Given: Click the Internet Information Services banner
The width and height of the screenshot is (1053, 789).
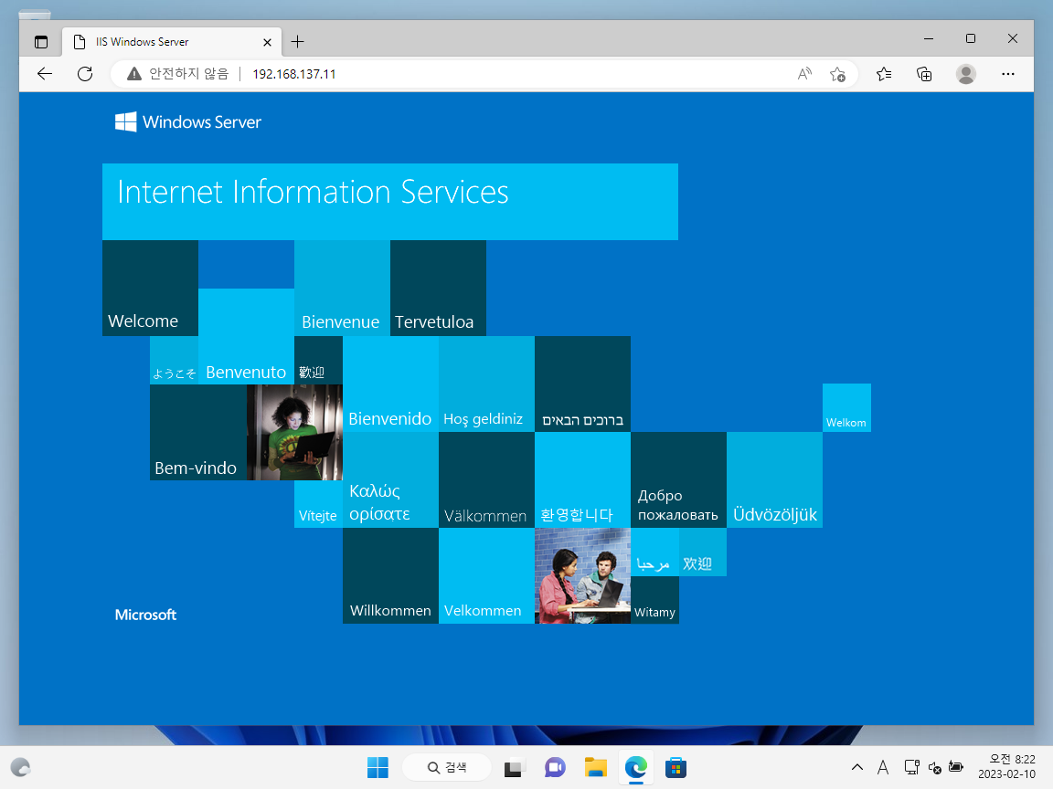Looking at the screenshot, I should pos(390,201).
